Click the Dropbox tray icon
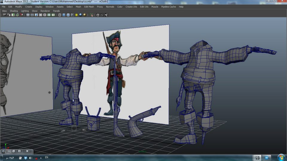Screen dimensions: 287x161 pyautogui.click(x=26, y=158)
